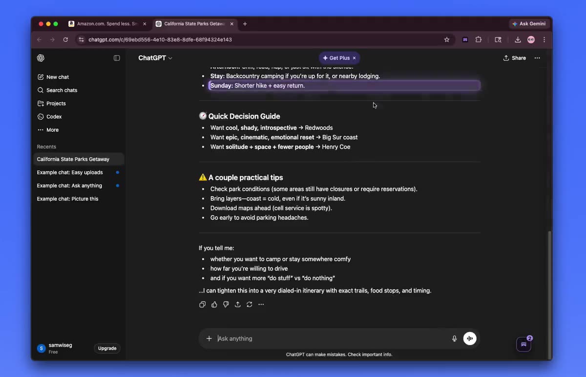
Task: Open the browser extensions puzzle icon
Action: pos(479,40)
